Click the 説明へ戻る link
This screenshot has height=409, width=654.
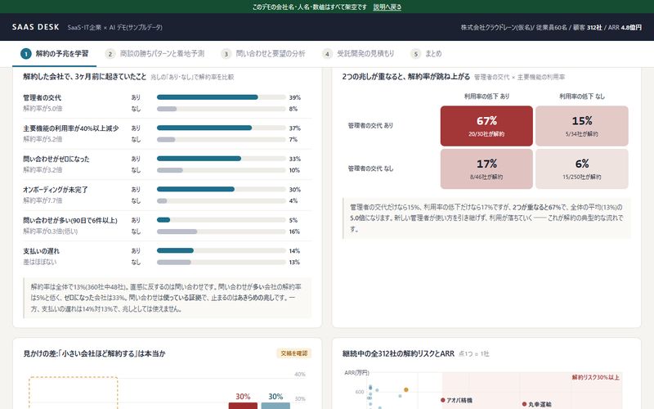point(387,7)
